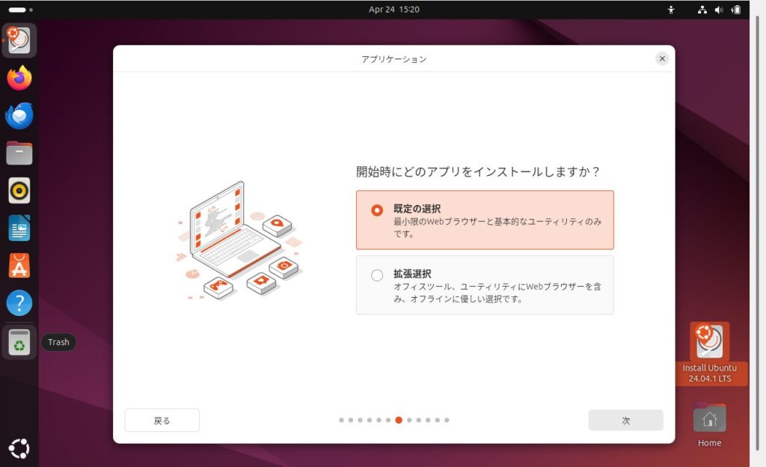Open the App Center dock icon
The height and width of the screenshot is (467, 766).
click(x=19, y=266)
